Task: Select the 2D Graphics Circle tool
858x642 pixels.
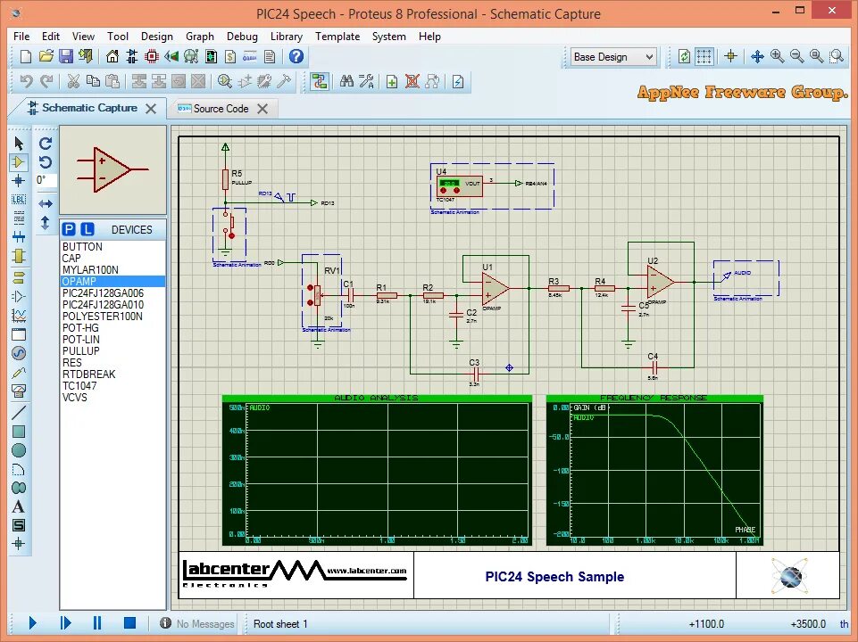Action: [x=19, y=450]
